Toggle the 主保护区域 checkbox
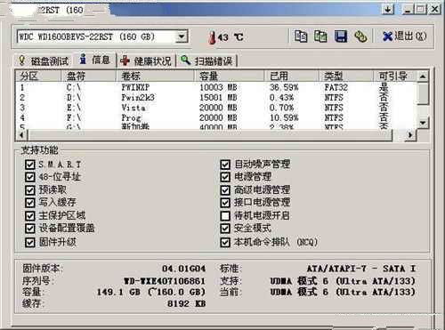The height and width of the screenshot is (330, 445). pyautogui.click(x=30, y=215)
